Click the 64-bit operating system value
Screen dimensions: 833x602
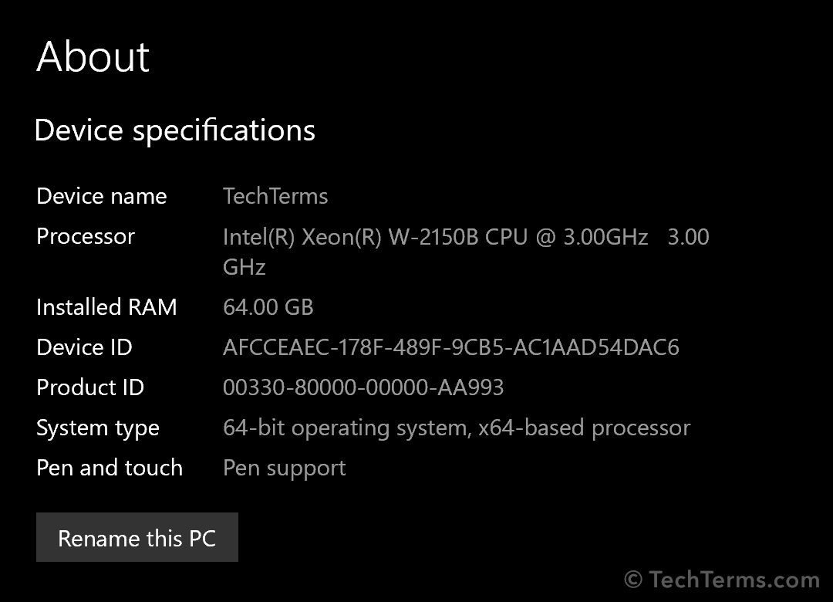click(457, 428)
